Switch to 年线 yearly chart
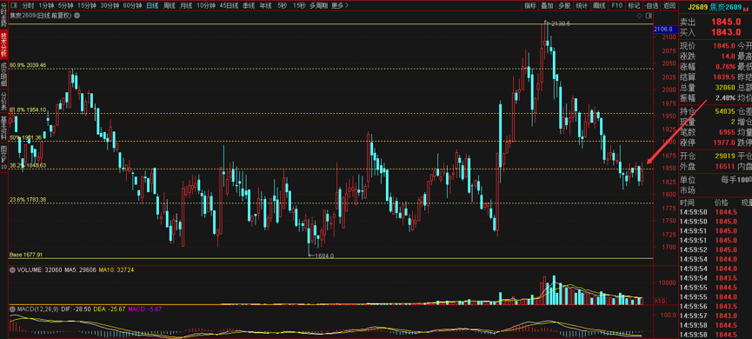 pos(265,6)
